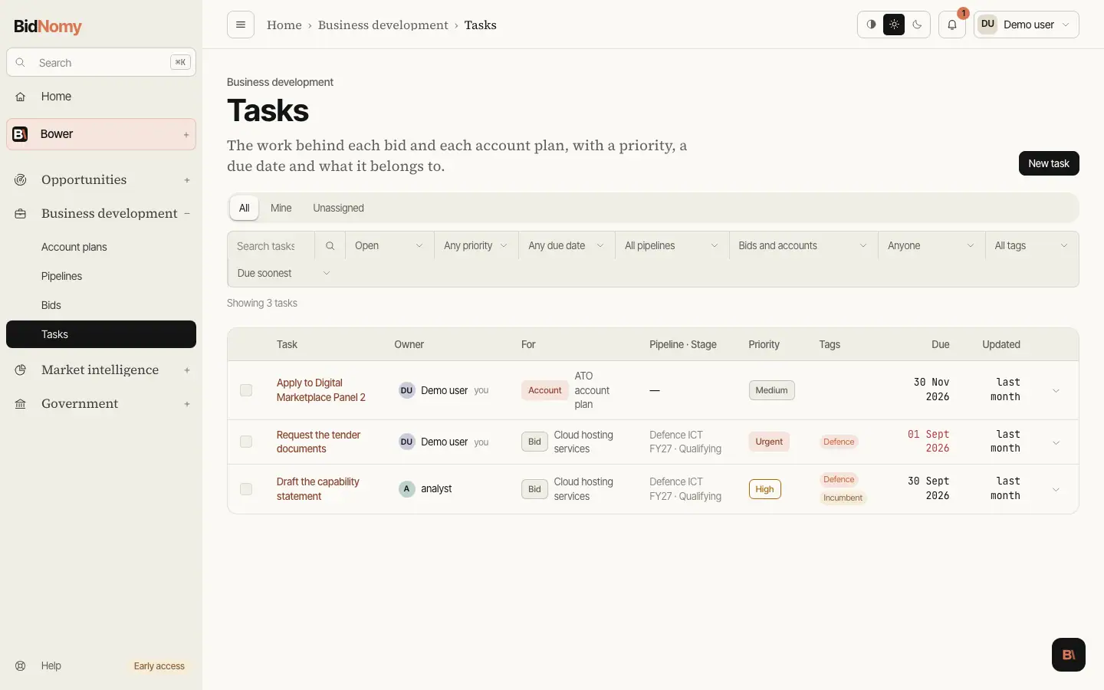The height and width of the screenshot is (690, 1104).
Task: Click the Market intelligence chart icon
Action: tap(21, 370)
